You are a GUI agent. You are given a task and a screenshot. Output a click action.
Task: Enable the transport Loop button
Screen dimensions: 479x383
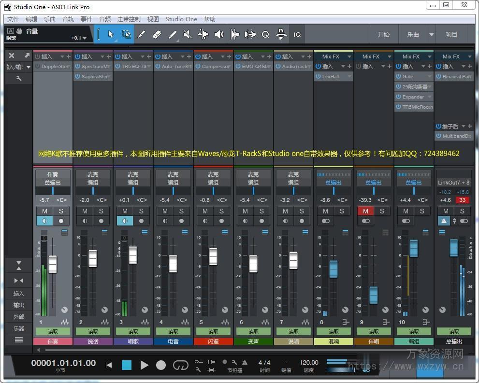click(x=180, y=365)
